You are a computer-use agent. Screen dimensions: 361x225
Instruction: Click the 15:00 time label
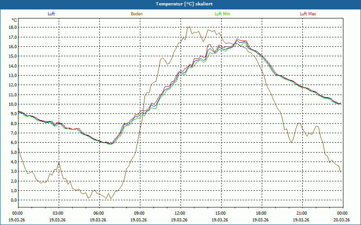222,213
